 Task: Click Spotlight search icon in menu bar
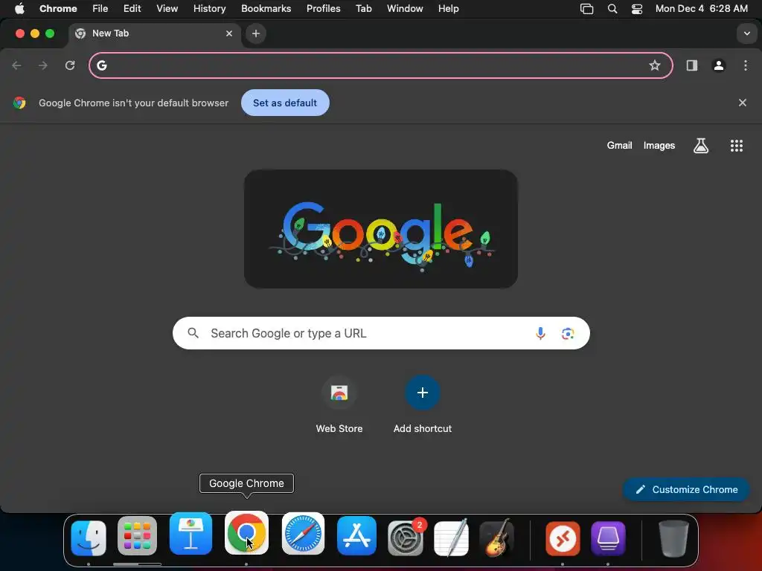612,9
